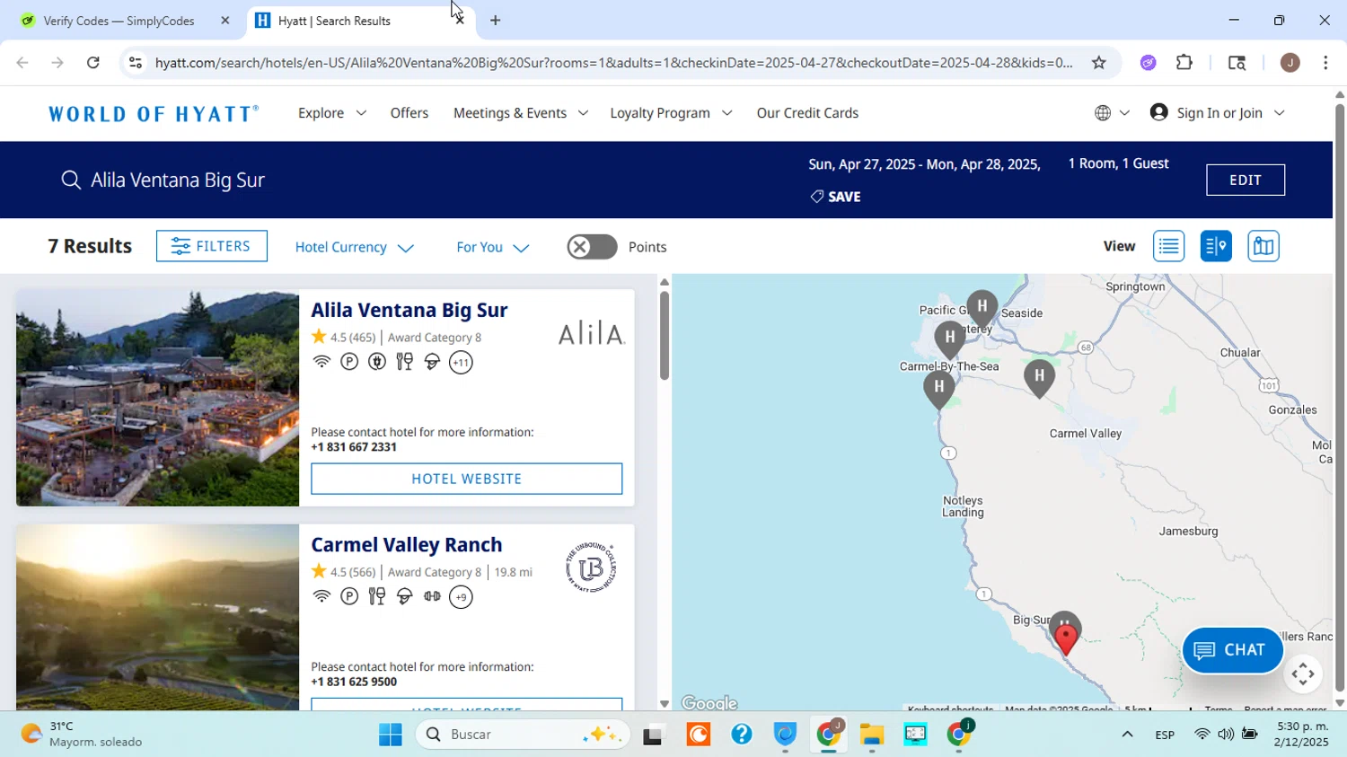Image resolution: width=1347 pixels, height=757 pixels.
Task: Click the parking amenity icon for Alila Ventana
Action: 349,362
